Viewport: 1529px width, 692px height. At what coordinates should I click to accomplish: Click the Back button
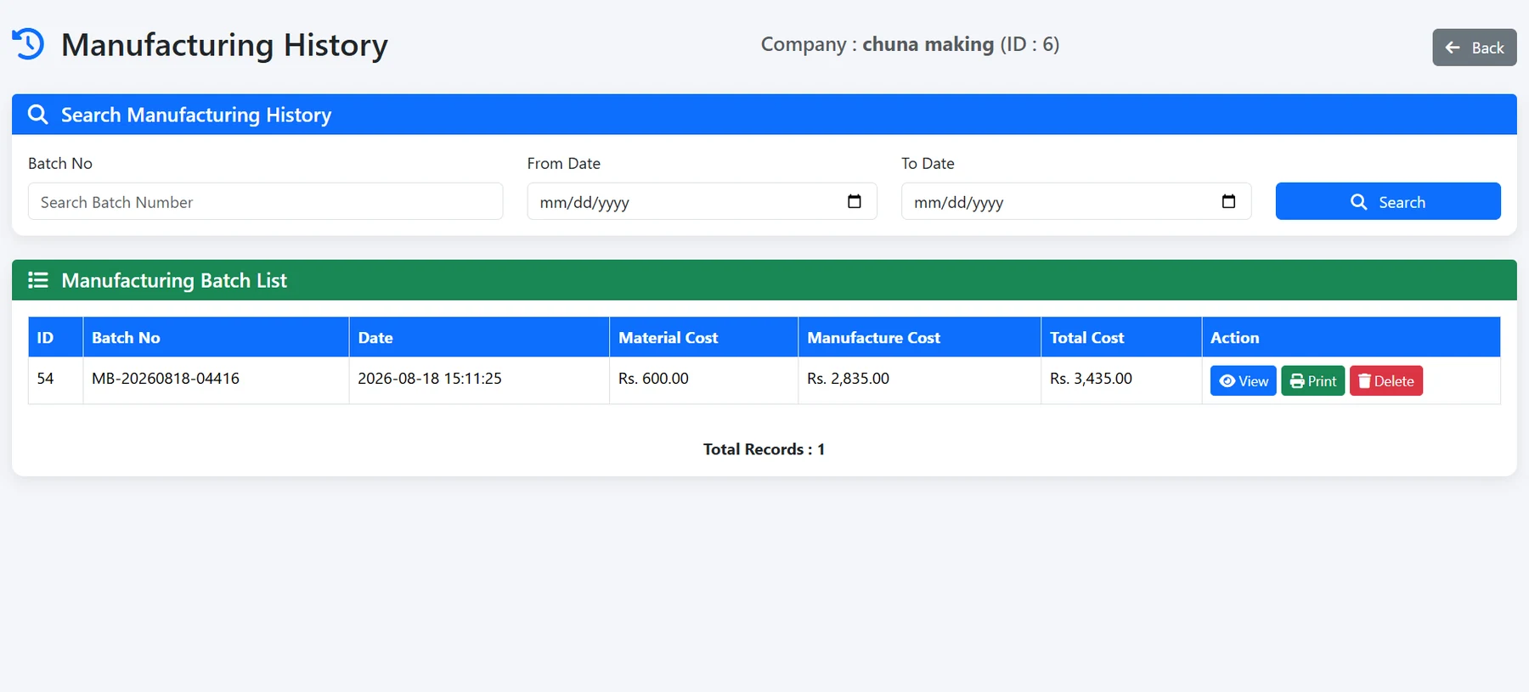tap(1474, 48)
